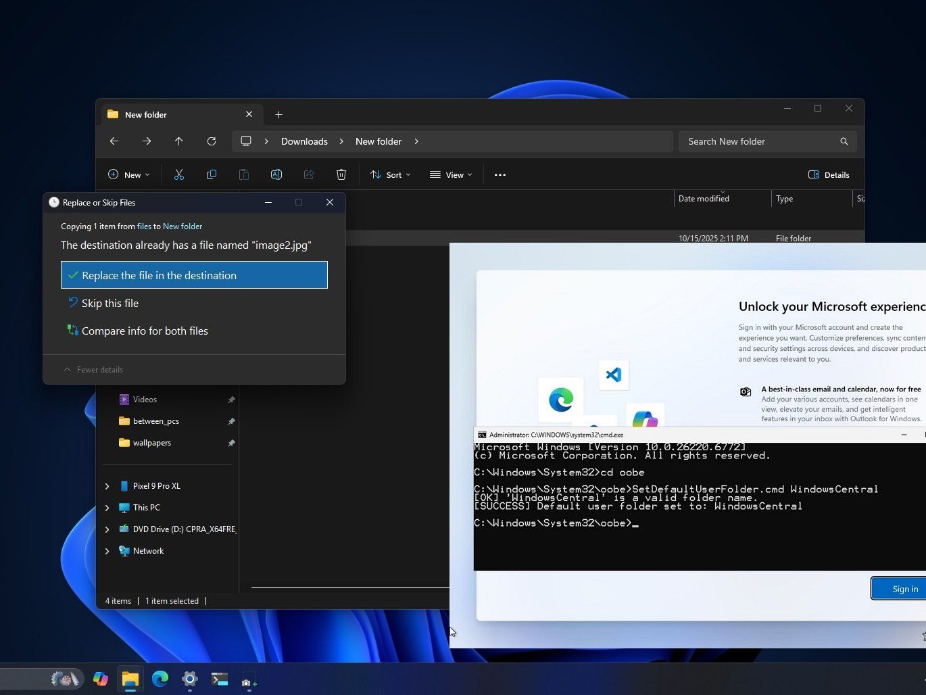The image size is (926, 695).
Task: Go up one folder level
Action: [x=179, y=141]
